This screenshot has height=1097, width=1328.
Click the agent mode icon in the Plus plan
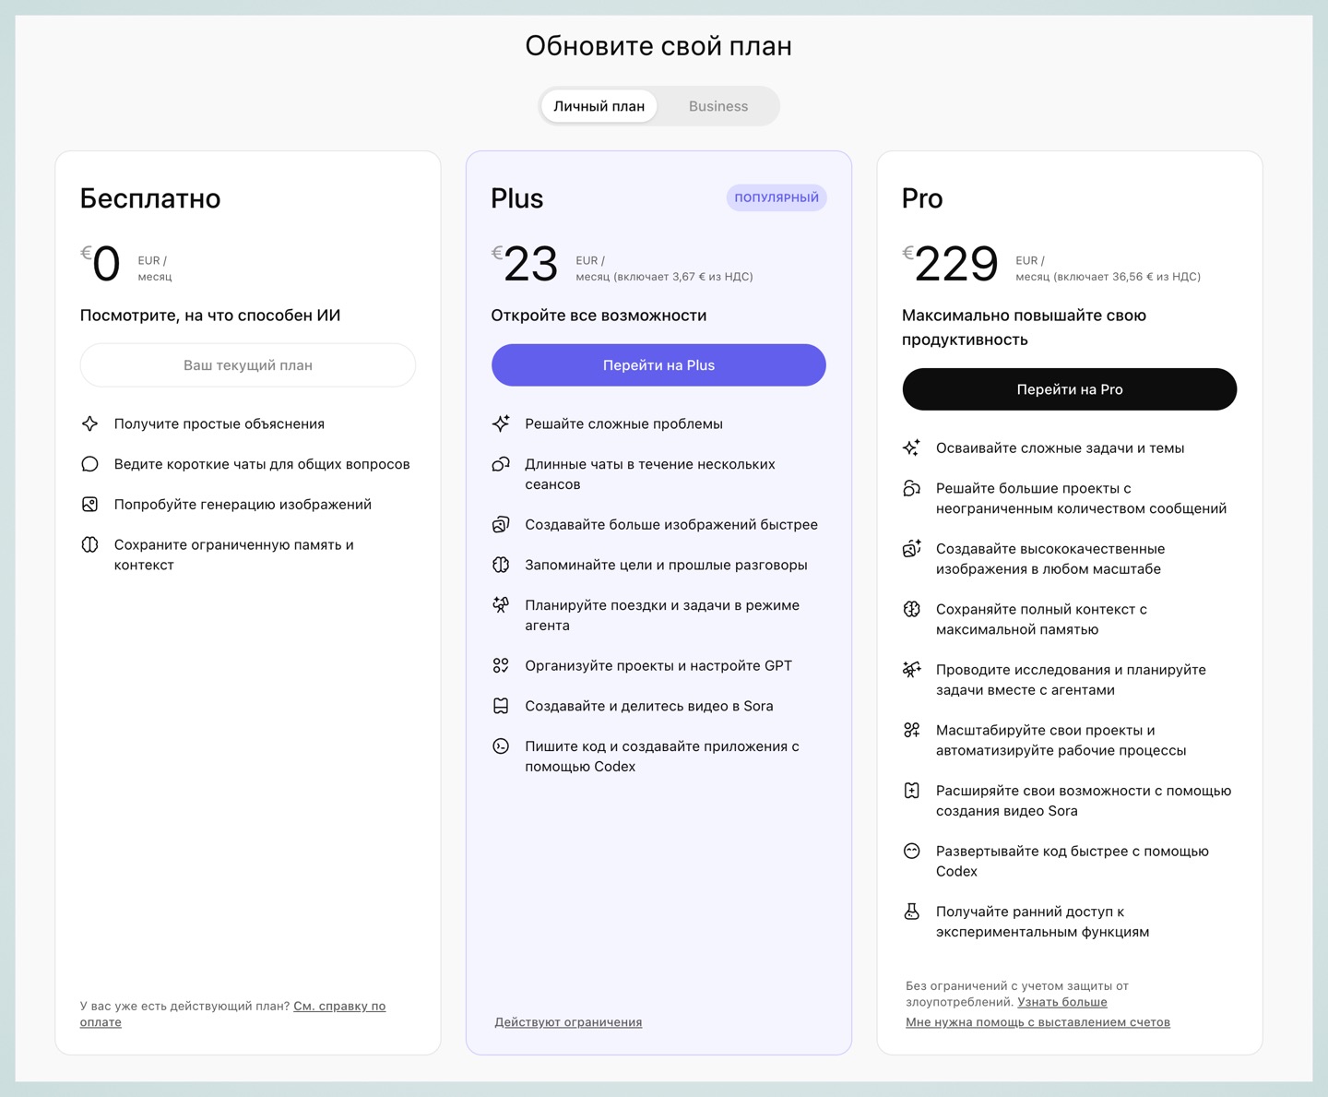coord(501,605)
